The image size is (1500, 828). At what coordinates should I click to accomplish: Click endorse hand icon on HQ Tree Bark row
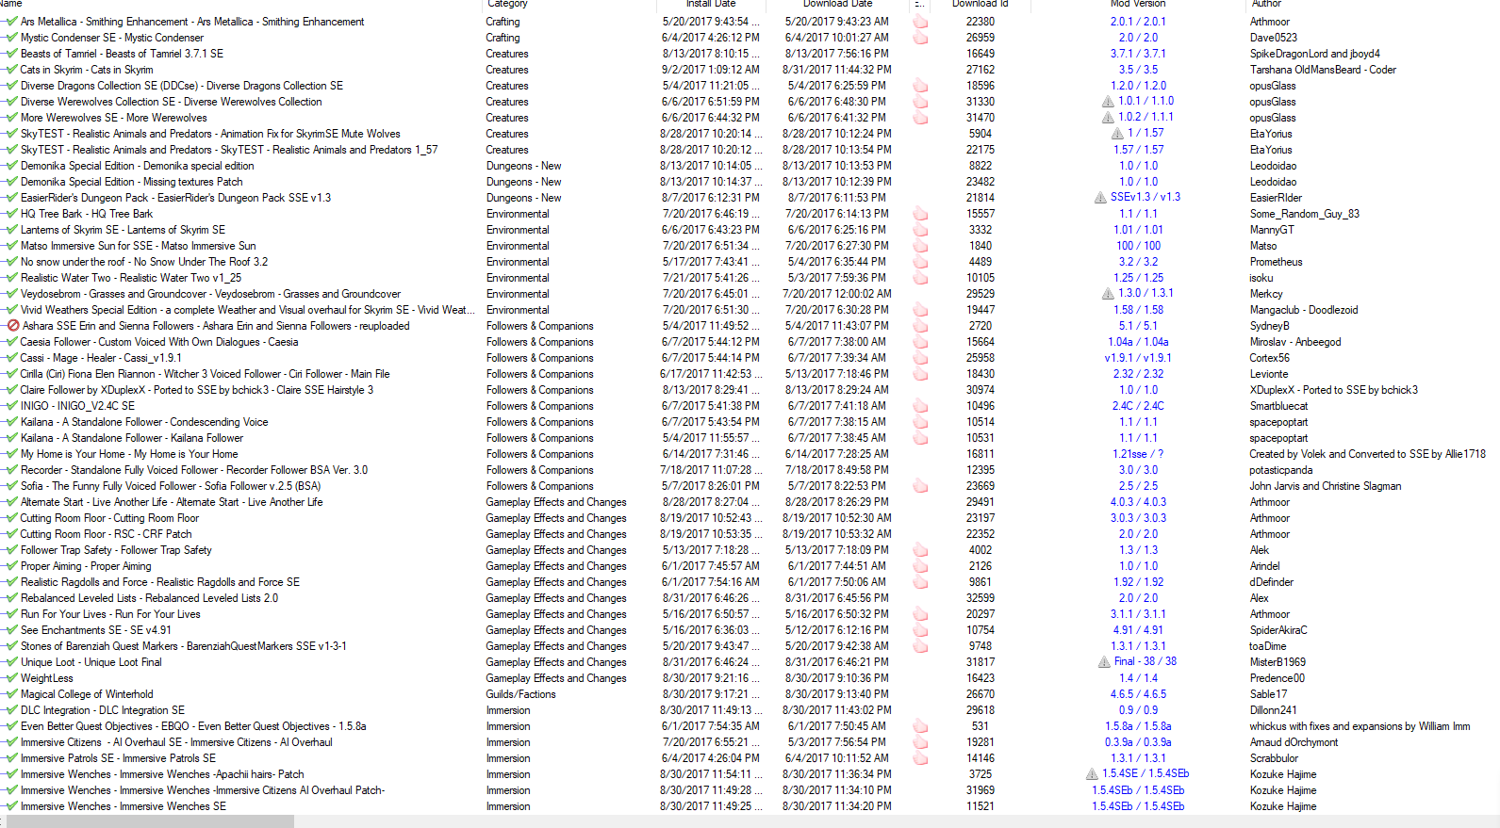pos(920,214)
